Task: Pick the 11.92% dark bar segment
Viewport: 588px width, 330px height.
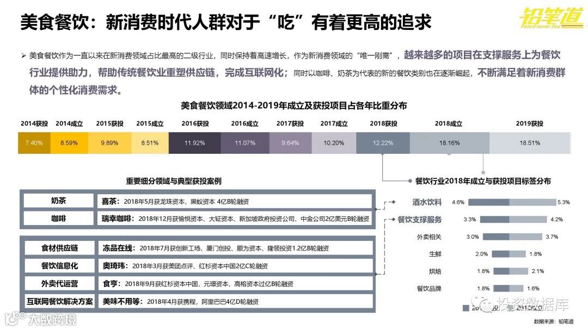Action: [194, 143]
